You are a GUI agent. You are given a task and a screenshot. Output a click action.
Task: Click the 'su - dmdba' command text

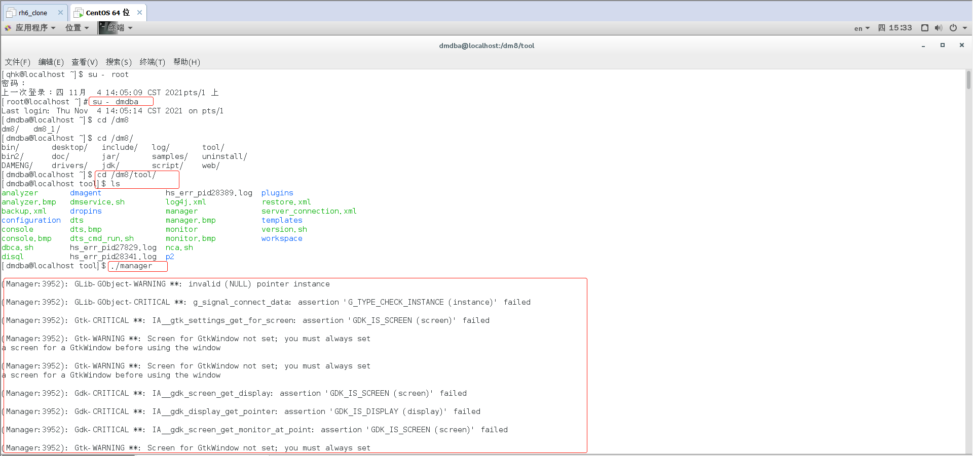tap(116, 102)
